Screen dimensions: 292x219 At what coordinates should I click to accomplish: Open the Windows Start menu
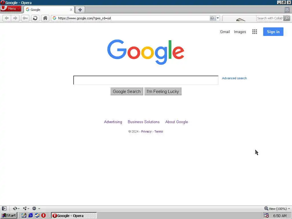(x=9, y=216)
